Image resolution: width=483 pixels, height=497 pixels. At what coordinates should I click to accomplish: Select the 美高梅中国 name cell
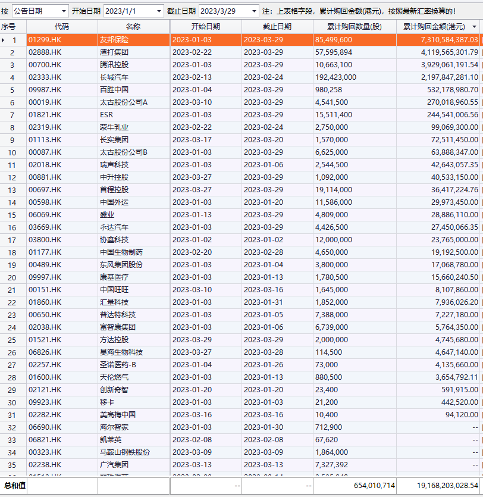(x=133, y=415)
